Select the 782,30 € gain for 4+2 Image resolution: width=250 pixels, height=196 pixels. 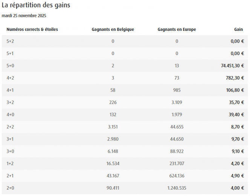pos(236,78)
